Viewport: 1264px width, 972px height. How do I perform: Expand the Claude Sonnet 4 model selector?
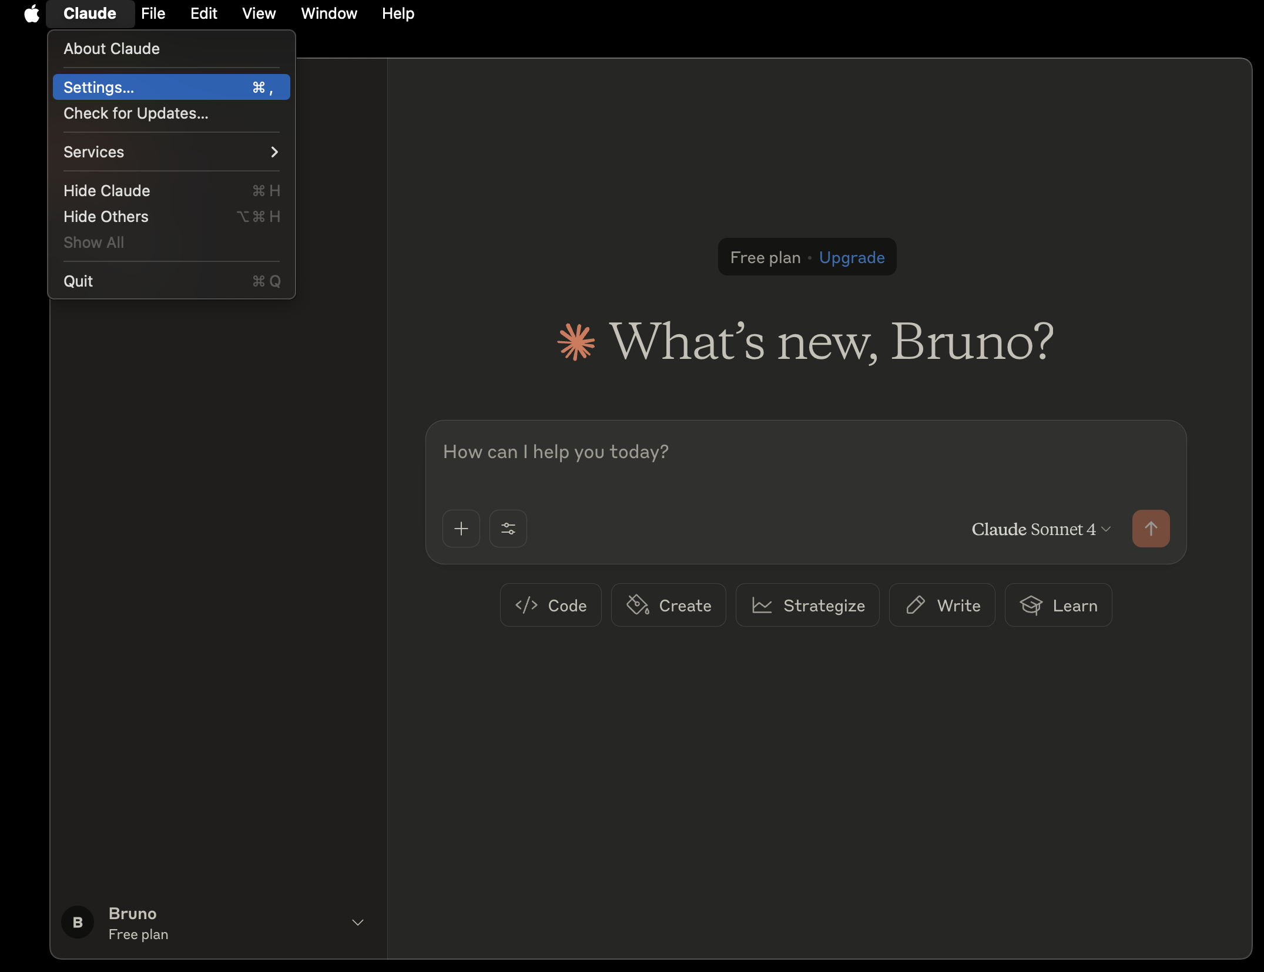(1041, 529)
